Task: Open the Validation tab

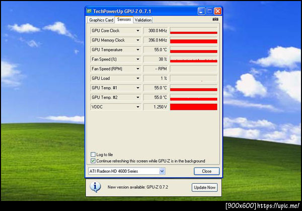Action: 143,20
